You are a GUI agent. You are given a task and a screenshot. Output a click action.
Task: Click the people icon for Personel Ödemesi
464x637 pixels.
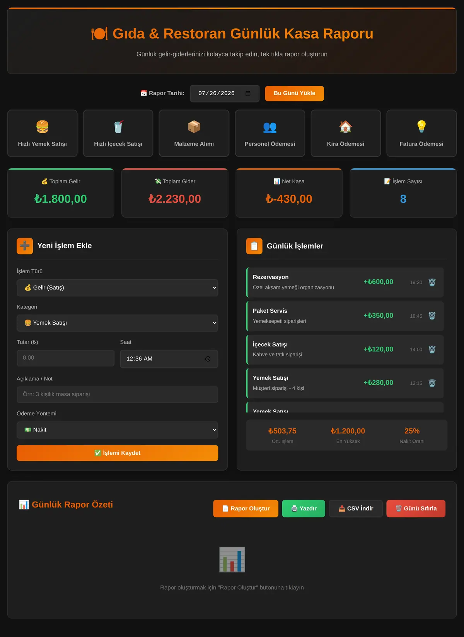click(270, 127)
